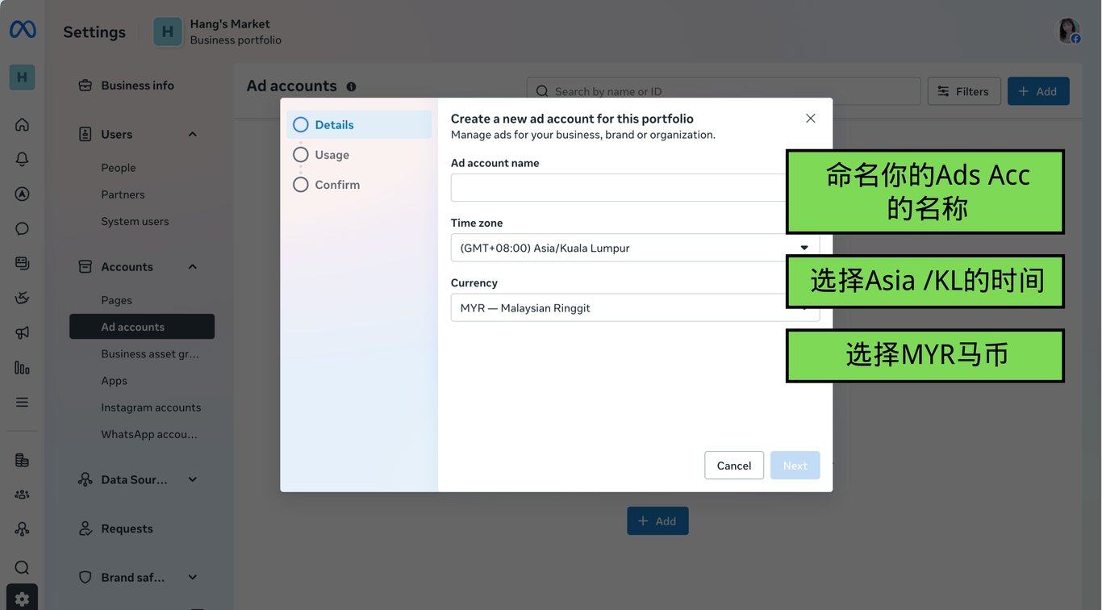Click the info icon beside Ad accounts heading
1102x610 pixels.
tap(351, 86)
